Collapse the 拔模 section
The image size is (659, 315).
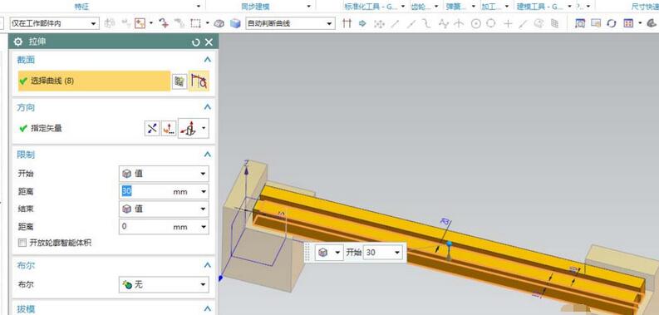coord(207,308)
